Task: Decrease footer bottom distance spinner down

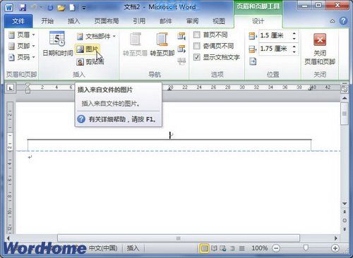Action: pyautogui.click(x=294, y=51)
